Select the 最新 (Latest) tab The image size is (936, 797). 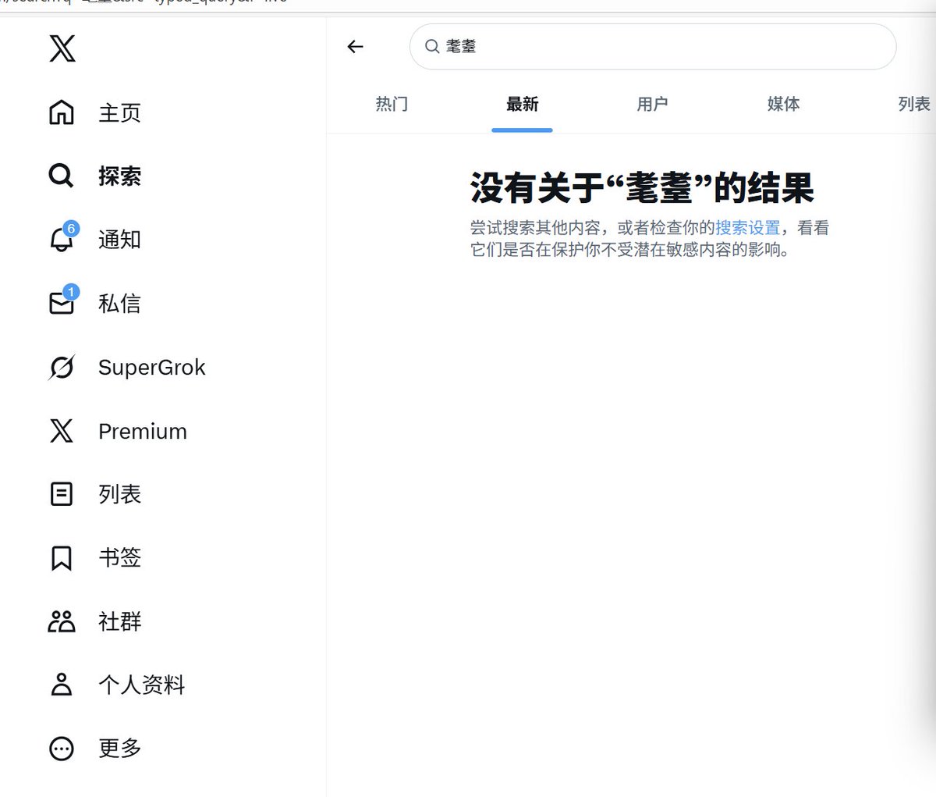[522, 104]
